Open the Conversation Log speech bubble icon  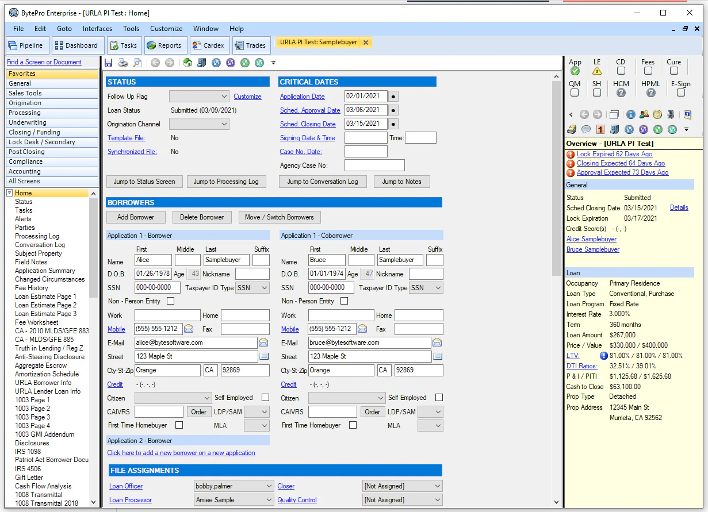tap(586, 129)
